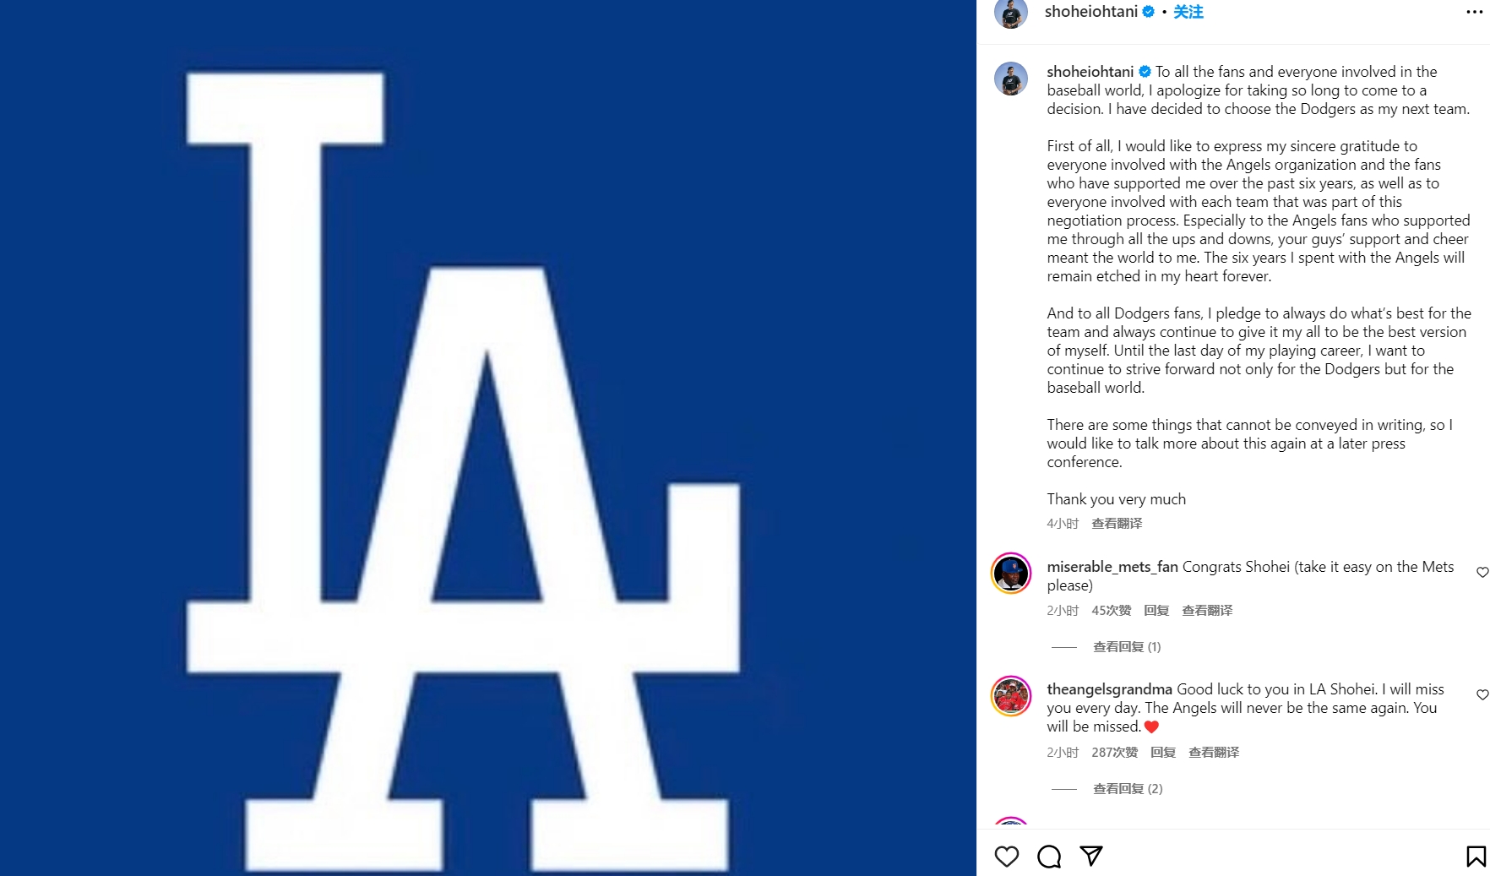Click the LA Dodgers logo image
Viewport: 1490px width, 876px height.
[488, 438]
